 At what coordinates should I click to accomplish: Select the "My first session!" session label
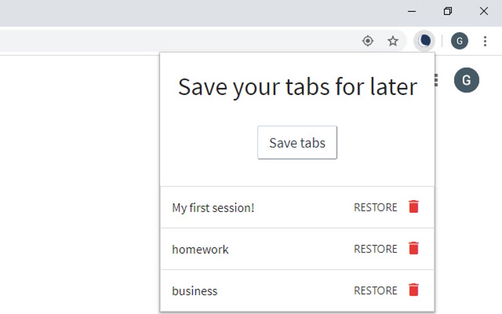(x=213, y=207)
